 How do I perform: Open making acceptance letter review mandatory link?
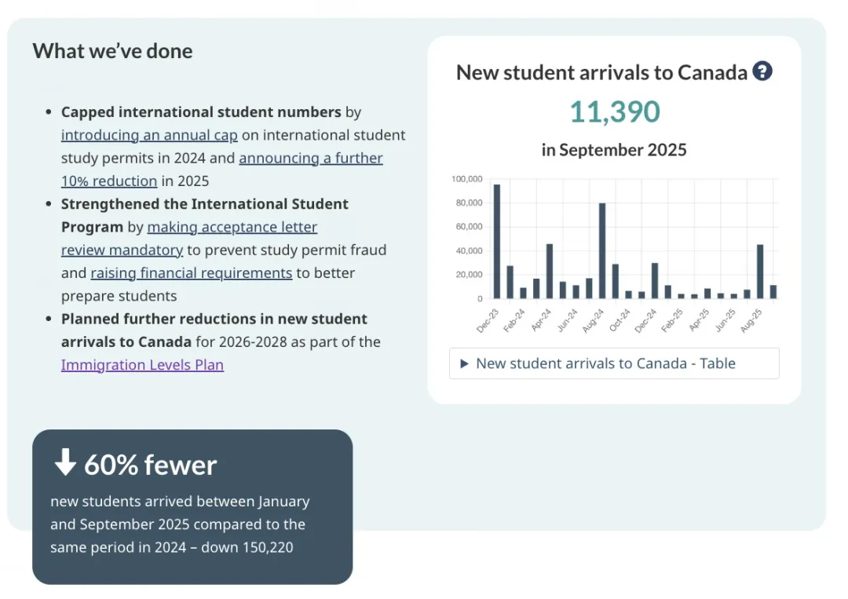pos(232,227)
